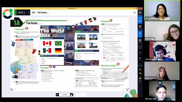
Task: Select Emily Correa's video tile
Action: point(162,71)
